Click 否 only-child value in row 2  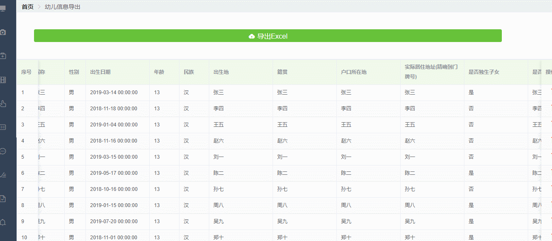coord(471,109)
